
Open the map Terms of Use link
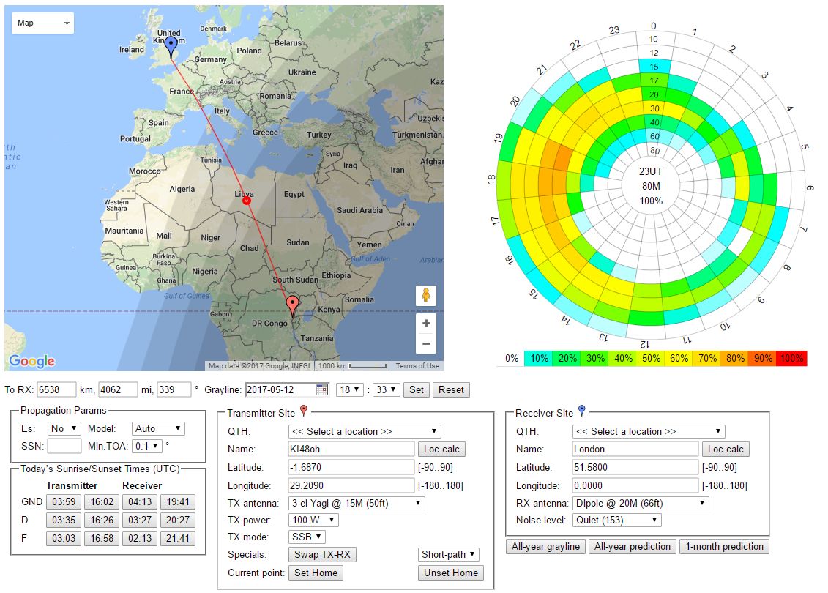point(417,366)
